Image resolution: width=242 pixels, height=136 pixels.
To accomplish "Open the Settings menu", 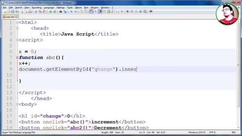I will [x=60, y=8].
